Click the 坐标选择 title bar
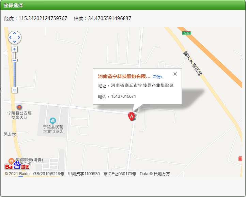 14,5
